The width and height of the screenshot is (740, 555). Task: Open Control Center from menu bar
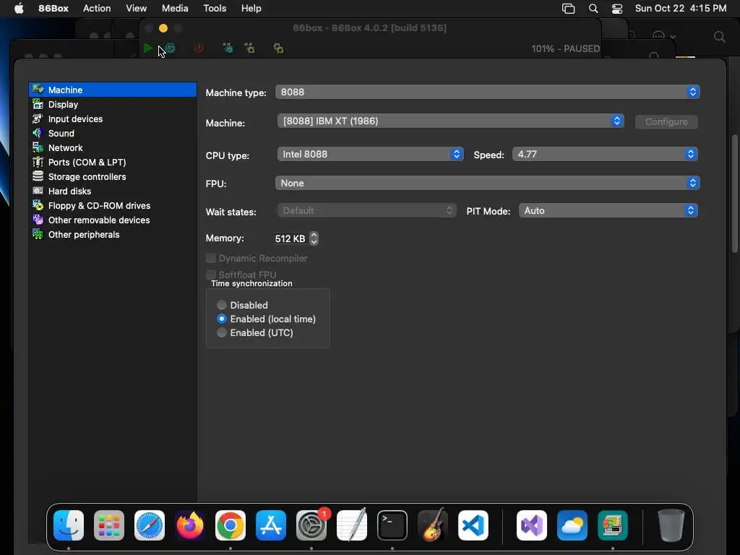pyautogui.click(x=617, y=9)
